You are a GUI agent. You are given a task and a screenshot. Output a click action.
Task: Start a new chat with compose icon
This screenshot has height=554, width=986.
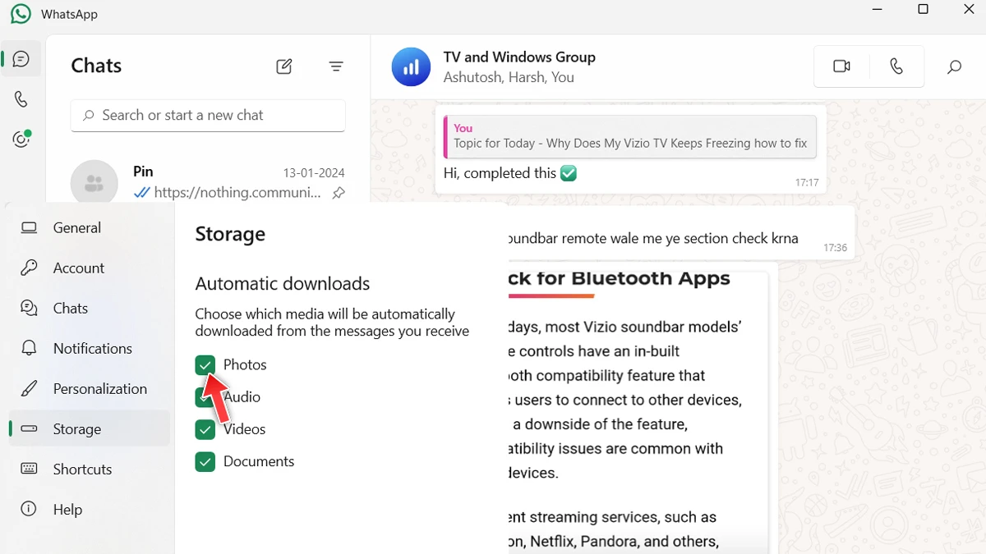coord(284,66)
